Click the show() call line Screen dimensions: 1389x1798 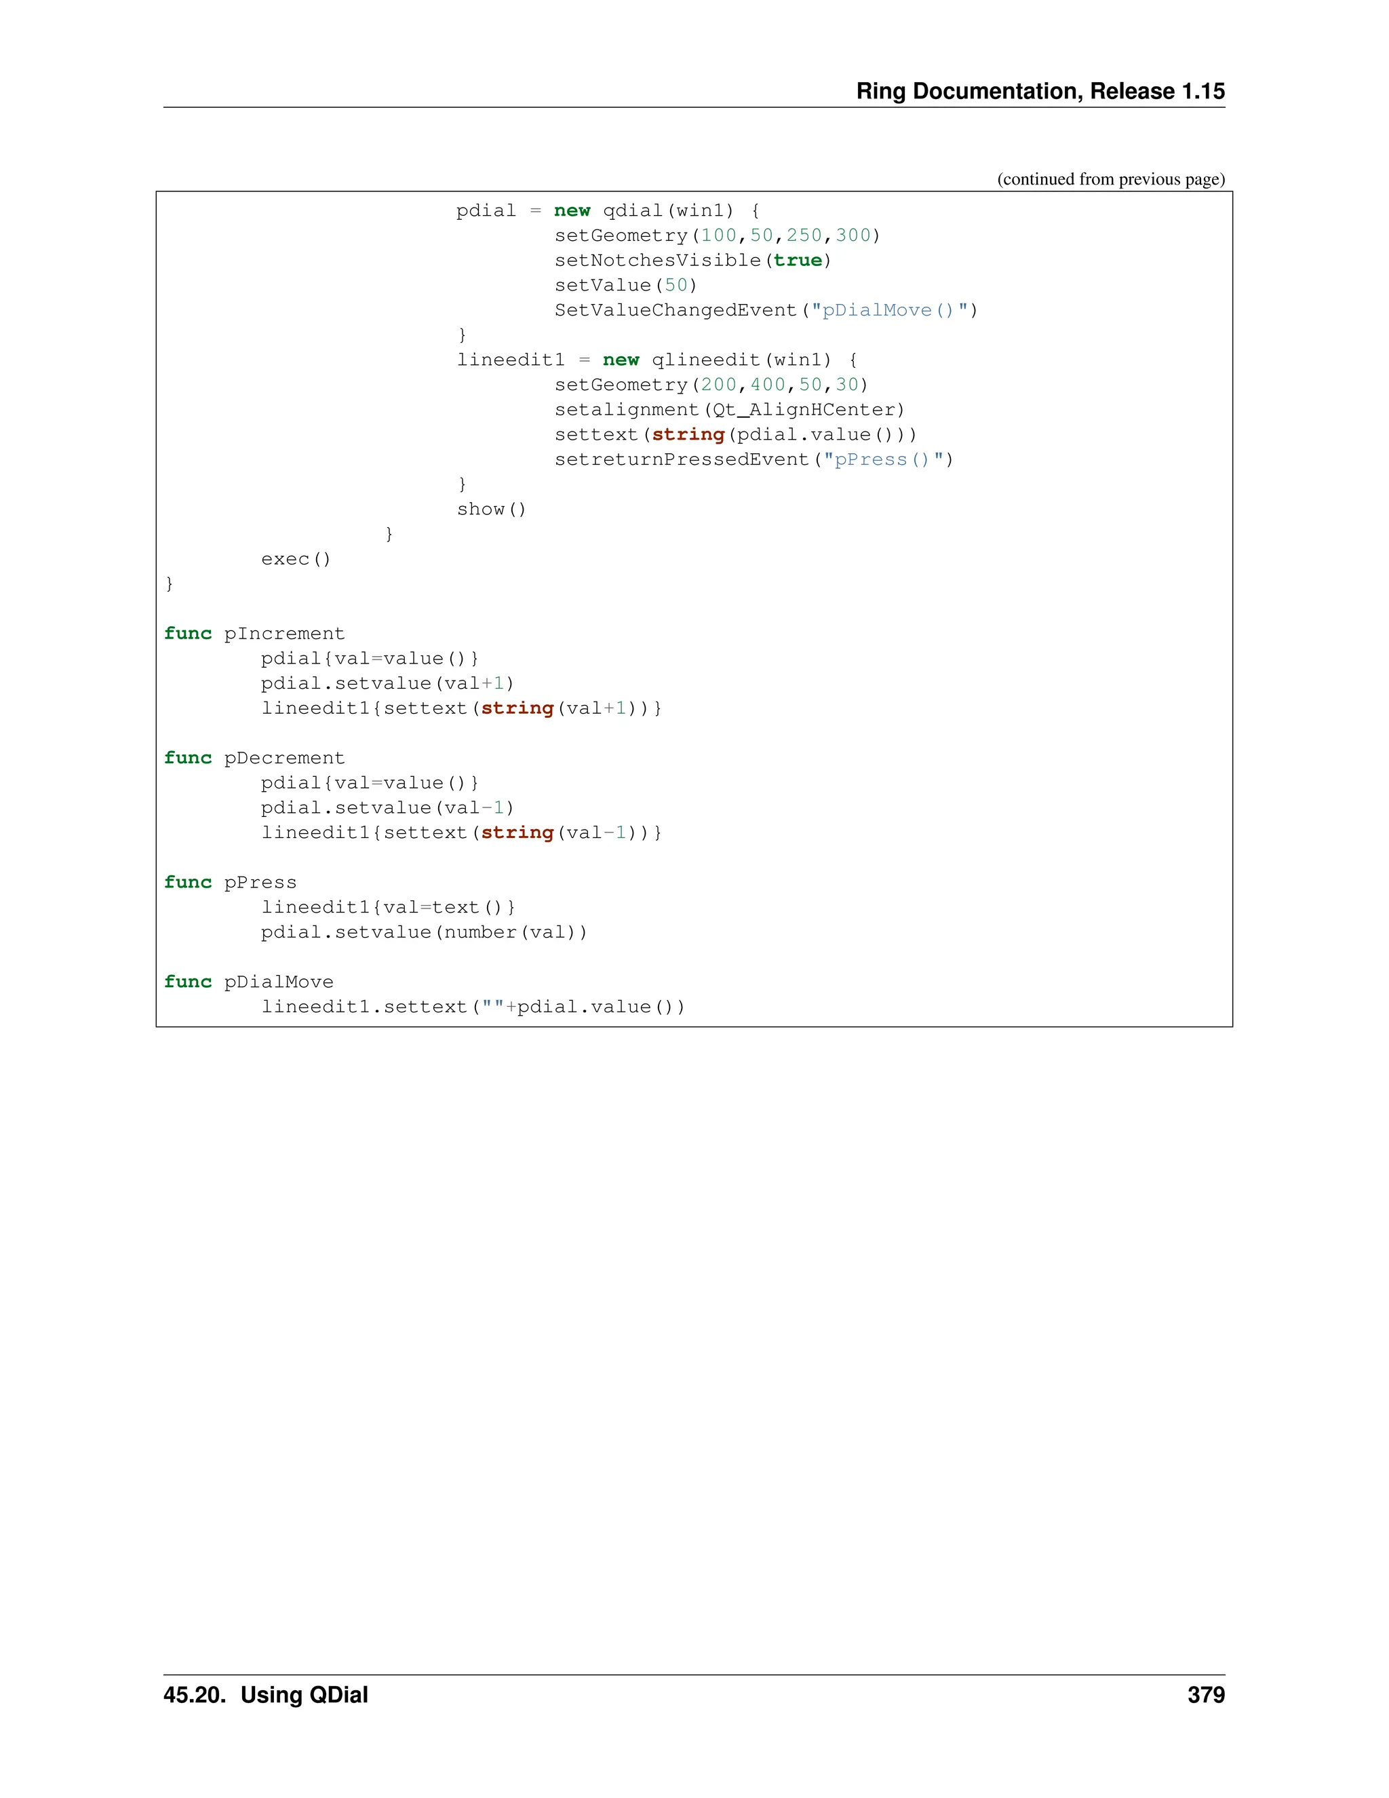point(491,510)
